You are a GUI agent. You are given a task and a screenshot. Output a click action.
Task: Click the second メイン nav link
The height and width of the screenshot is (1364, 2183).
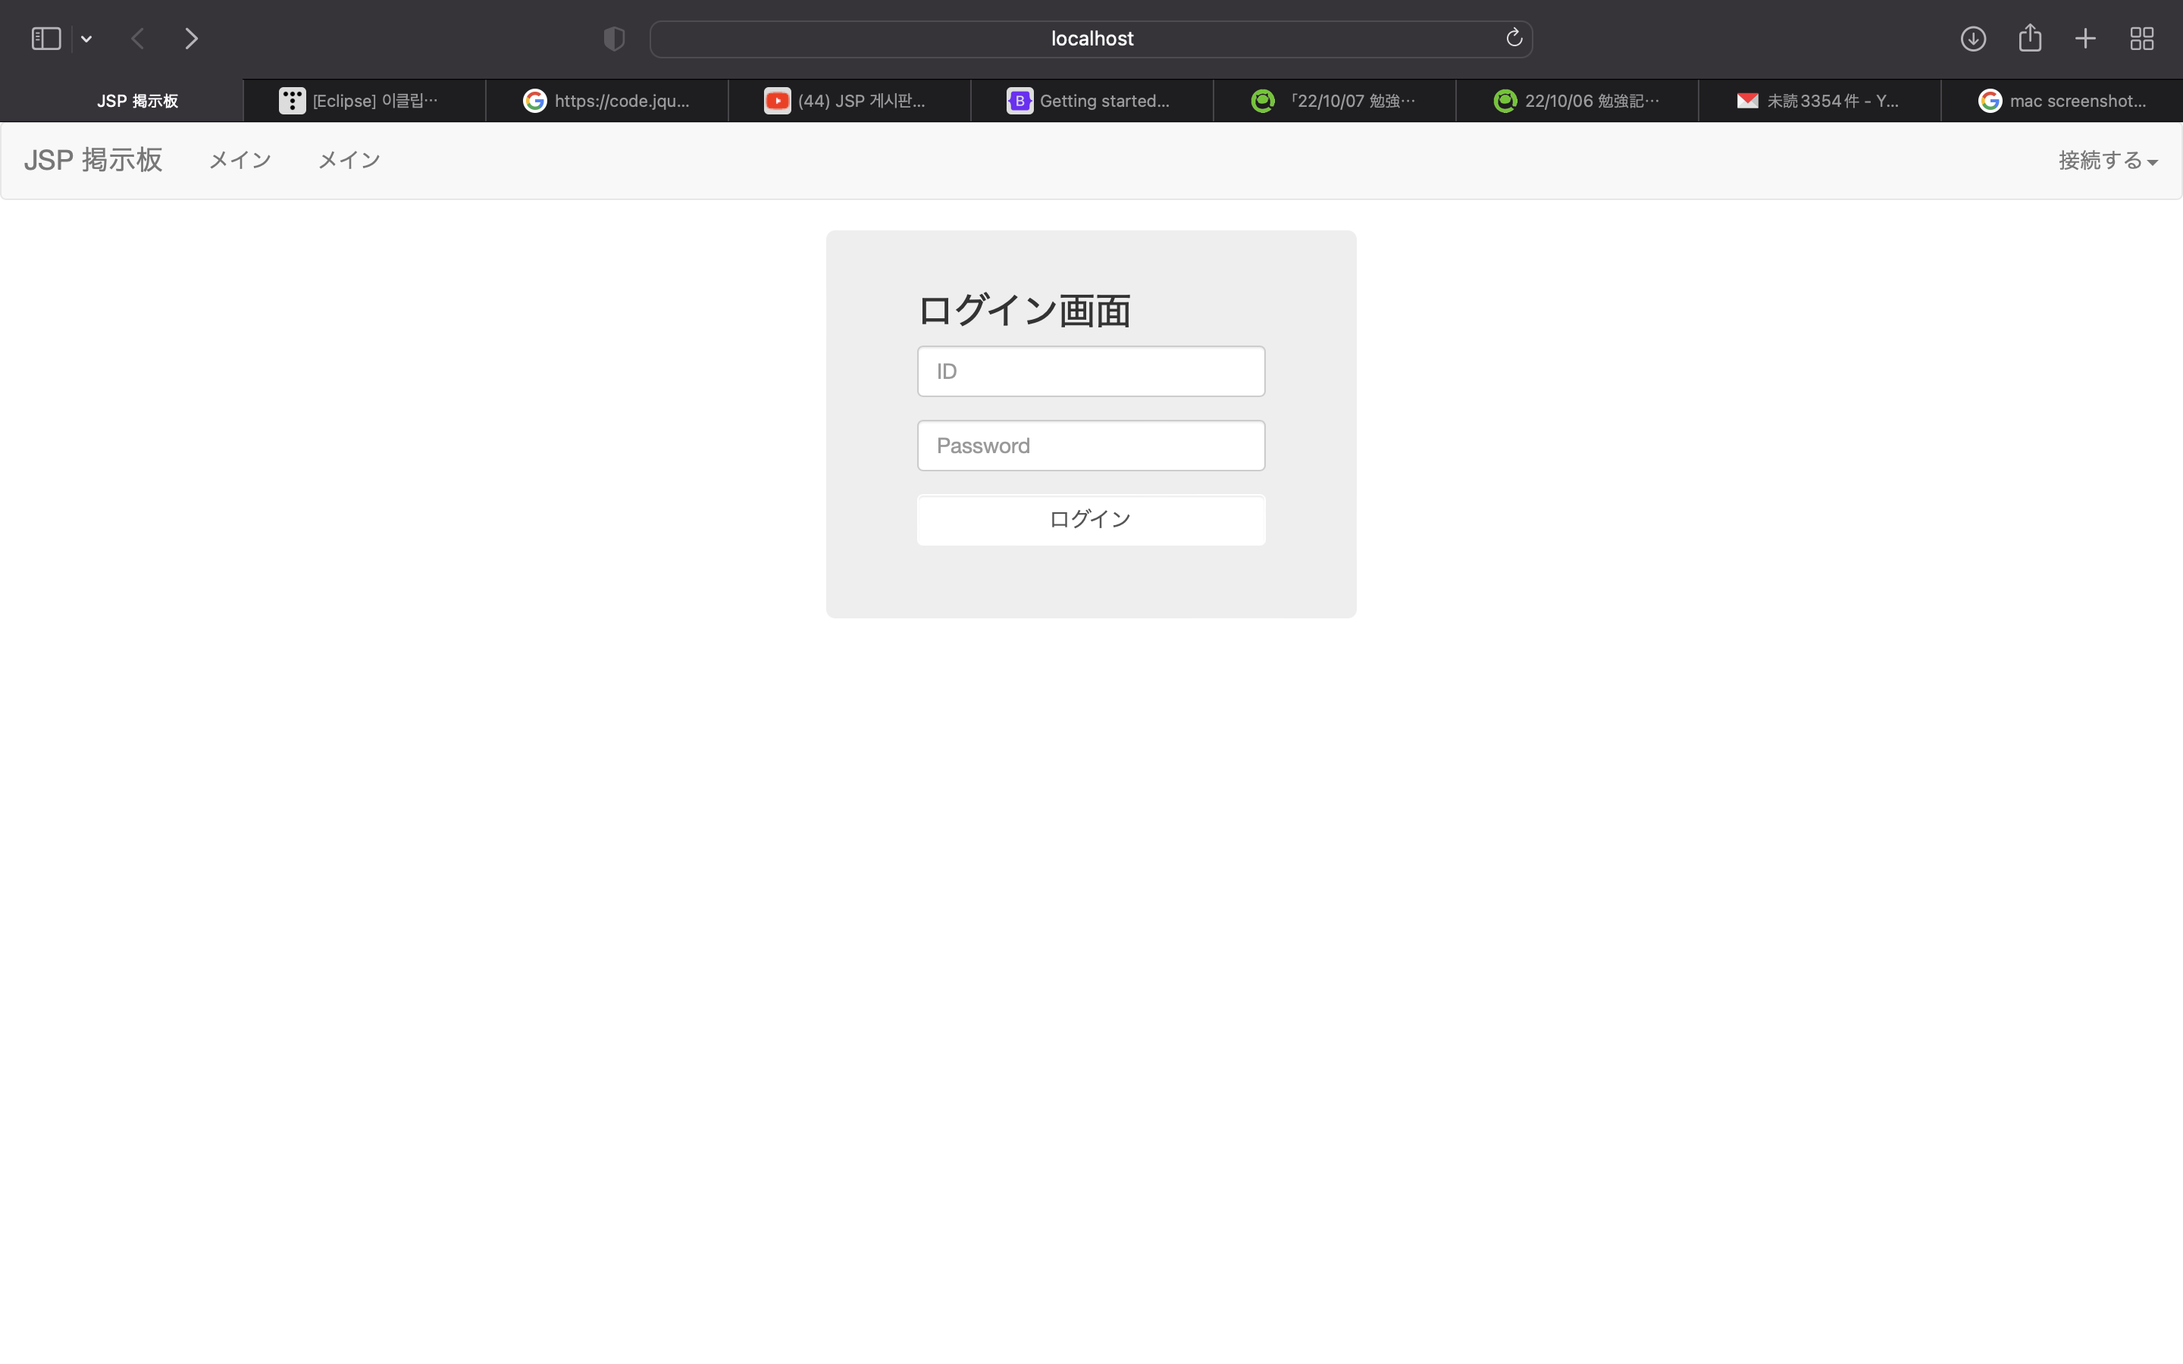click(x=349, y=161)
